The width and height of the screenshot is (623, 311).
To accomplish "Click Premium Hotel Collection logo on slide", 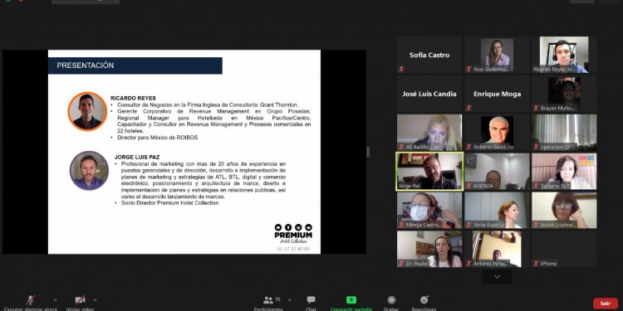I will click(x=293, y=234).
